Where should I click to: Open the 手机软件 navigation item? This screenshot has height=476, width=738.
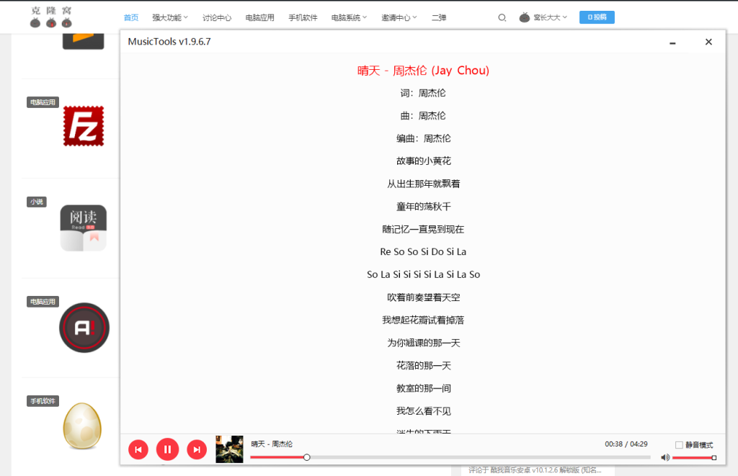pyautogui.click(x=303, y=18)
